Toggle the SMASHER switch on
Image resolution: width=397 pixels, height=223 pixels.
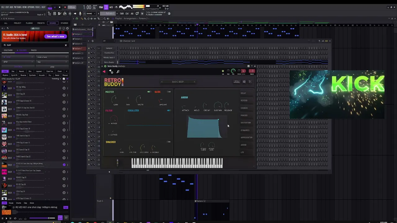(x=169, y=142)
